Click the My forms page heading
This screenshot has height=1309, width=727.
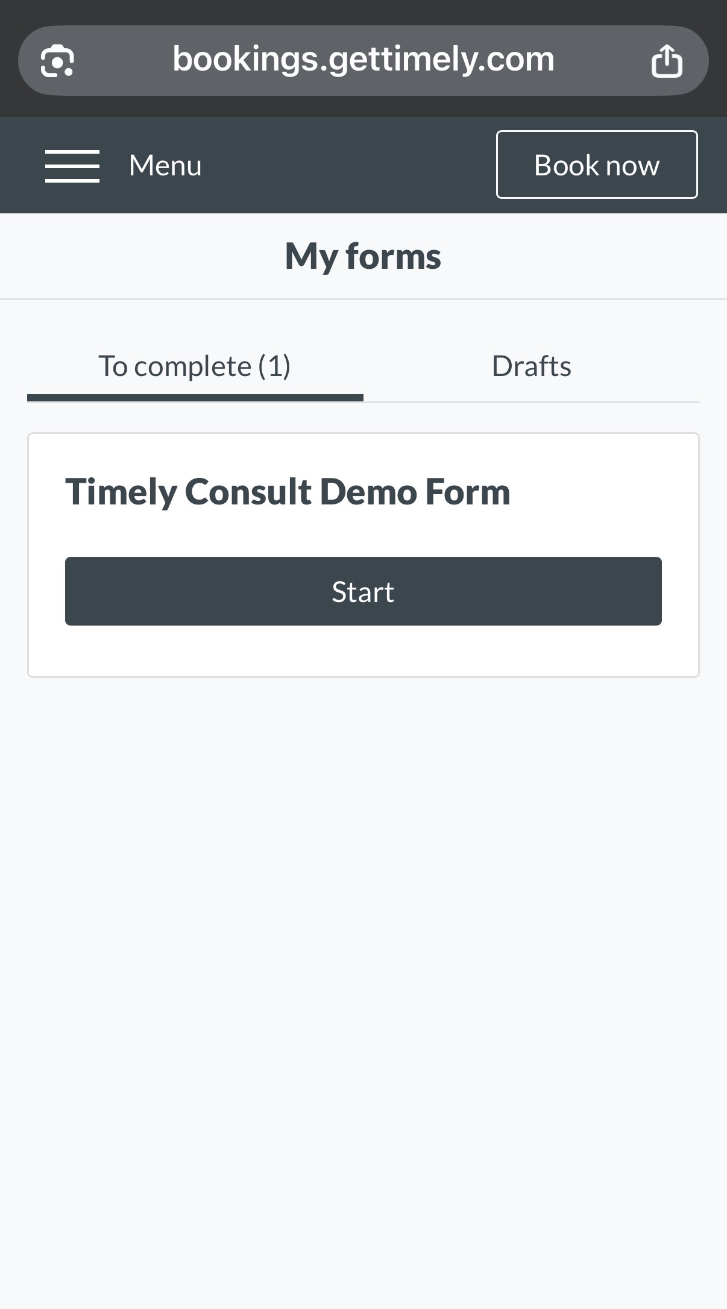point(363,256)
